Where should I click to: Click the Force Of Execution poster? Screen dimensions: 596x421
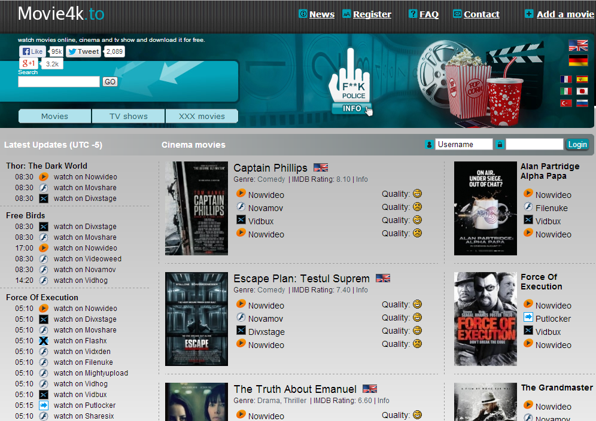(485, 319)
